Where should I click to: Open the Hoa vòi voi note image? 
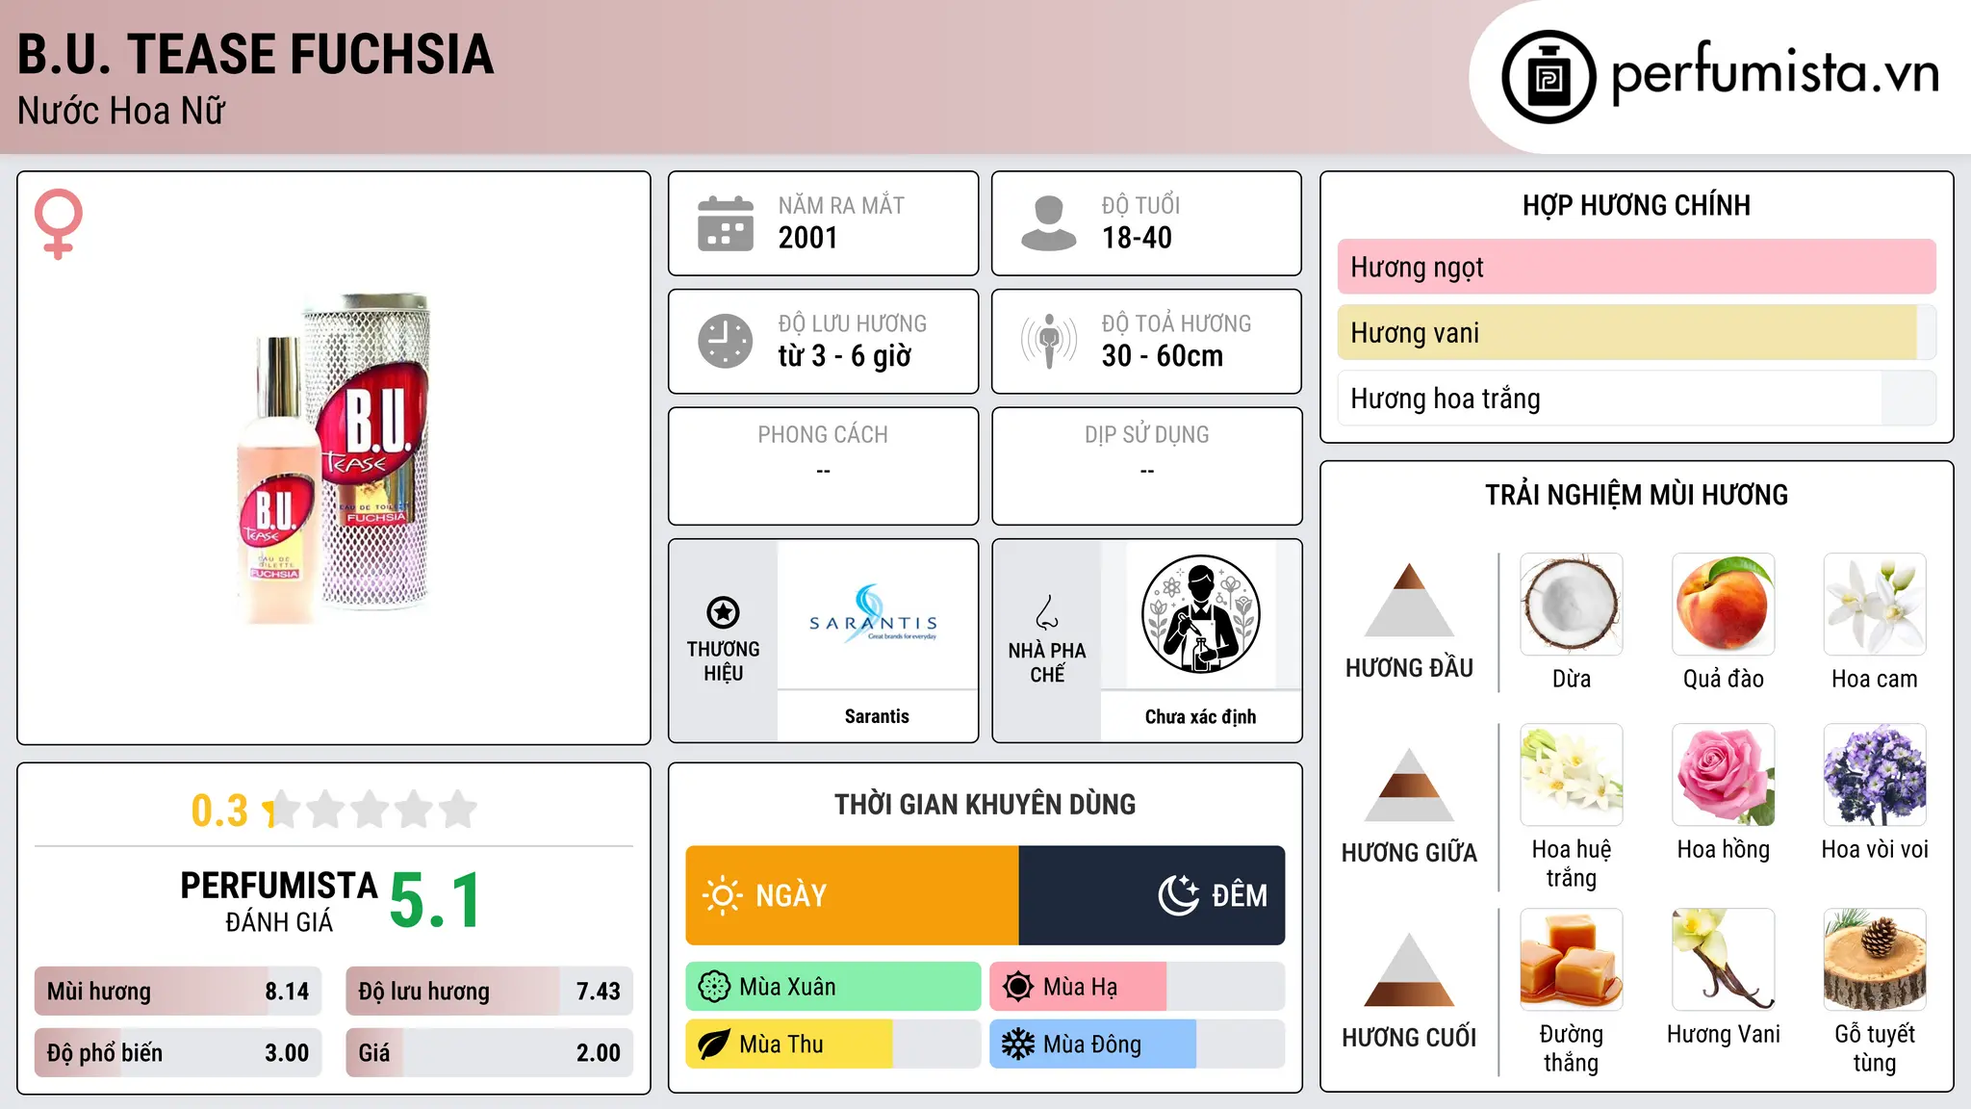click(1875, 775)
